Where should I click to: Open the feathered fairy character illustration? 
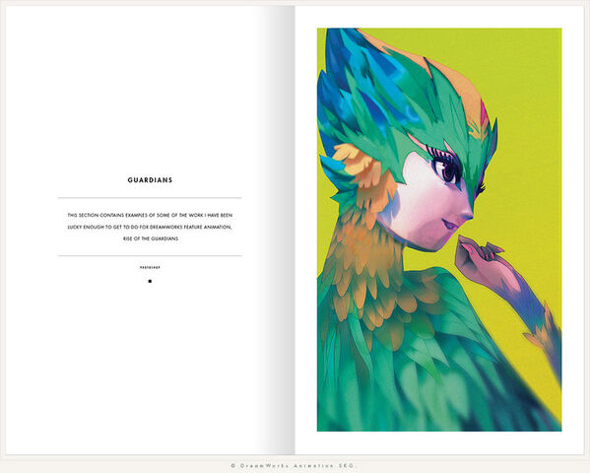point(439,230)
